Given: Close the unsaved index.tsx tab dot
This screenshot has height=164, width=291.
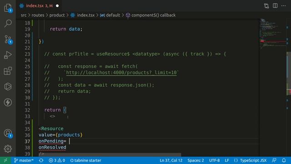Looking at the screenshot, I should [x=57, y=6].
